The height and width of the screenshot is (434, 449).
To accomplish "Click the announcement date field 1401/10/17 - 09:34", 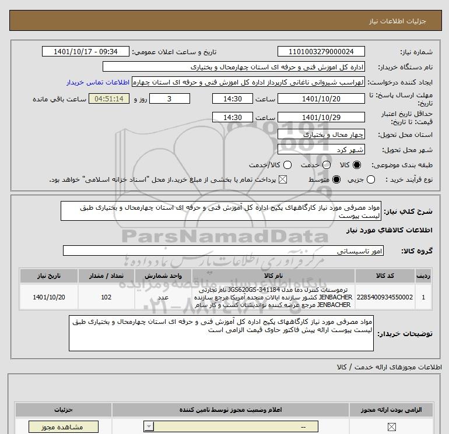I will click(x=85, y=51).
